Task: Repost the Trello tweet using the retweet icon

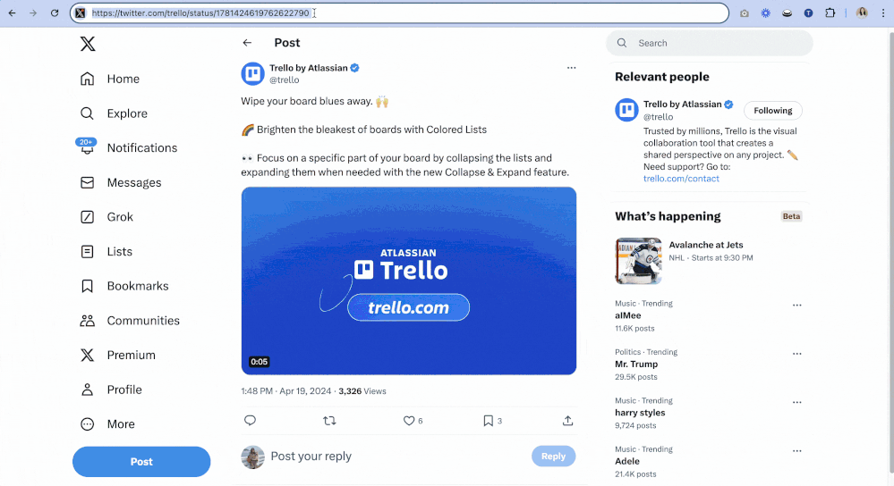Action: [329, 421]
